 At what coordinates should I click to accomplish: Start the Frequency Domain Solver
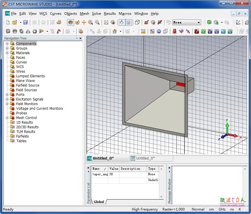pos(203,31)
